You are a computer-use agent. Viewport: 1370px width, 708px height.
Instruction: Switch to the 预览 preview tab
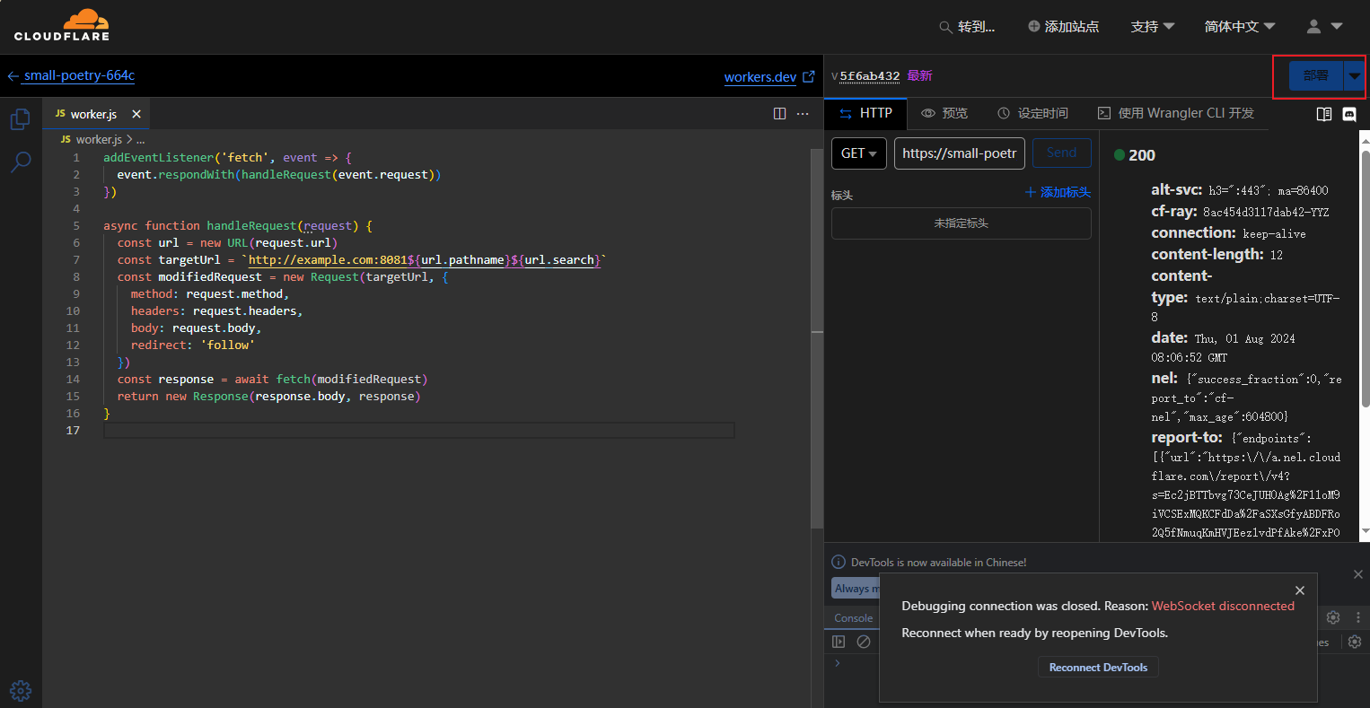[x=944, y=113]
